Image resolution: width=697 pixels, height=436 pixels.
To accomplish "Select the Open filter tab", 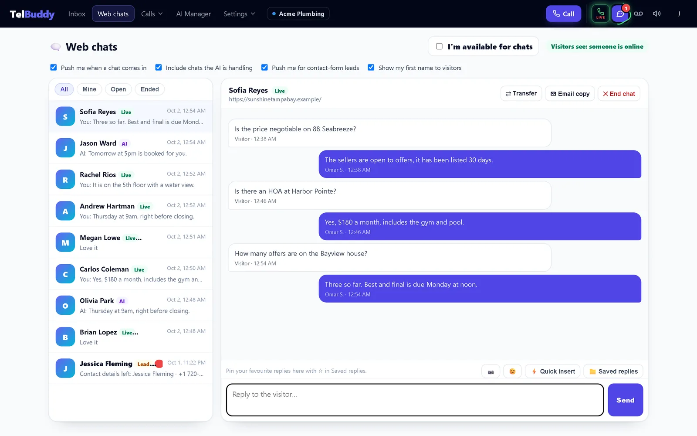I will point(118,89).
